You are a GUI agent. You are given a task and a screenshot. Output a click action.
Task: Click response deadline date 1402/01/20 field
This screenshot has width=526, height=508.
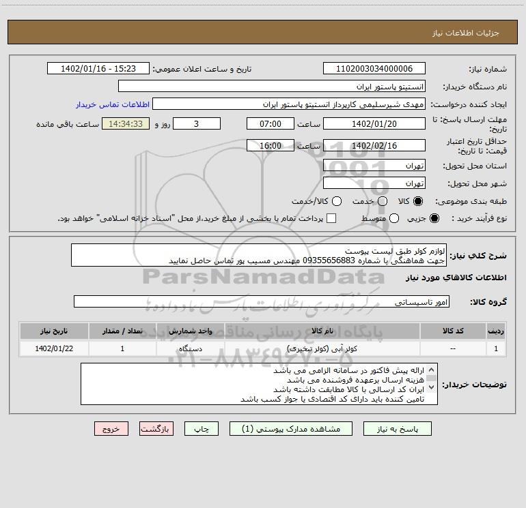(374, 123)
